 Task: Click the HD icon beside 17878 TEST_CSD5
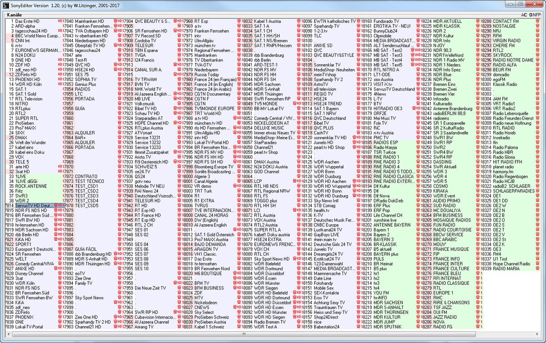pos(60,205)
